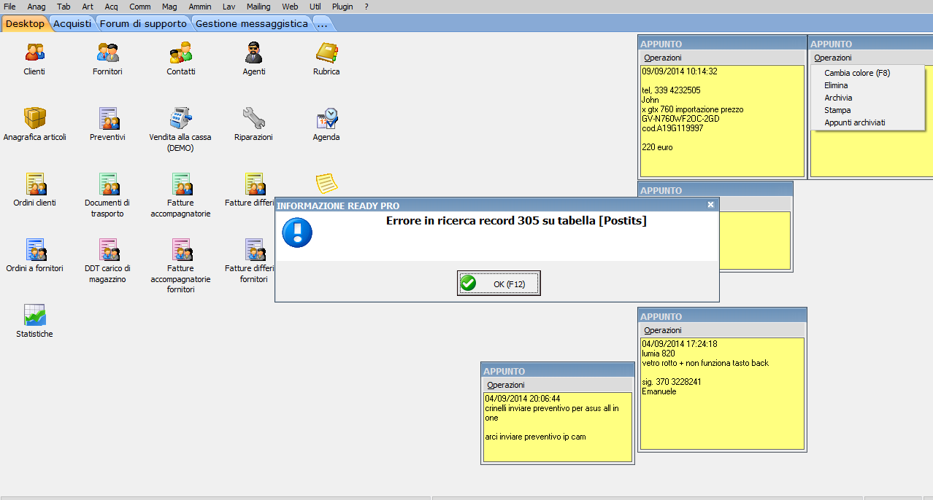Switch to Forum di supporto tab

click(143, 23)
